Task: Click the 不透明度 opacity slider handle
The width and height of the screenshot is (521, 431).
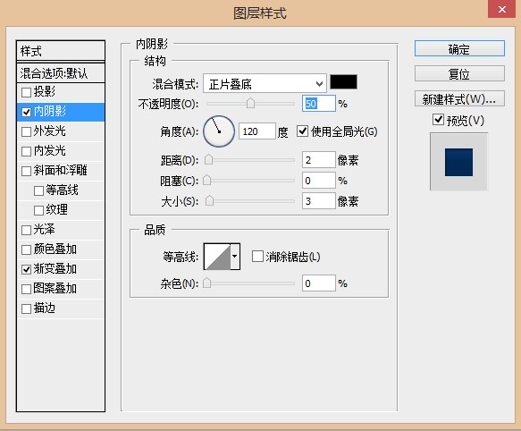Action: (250, 104)
